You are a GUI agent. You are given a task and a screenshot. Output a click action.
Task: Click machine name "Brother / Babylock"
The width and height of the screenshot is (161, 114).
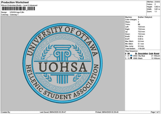[x=145, y=17]
